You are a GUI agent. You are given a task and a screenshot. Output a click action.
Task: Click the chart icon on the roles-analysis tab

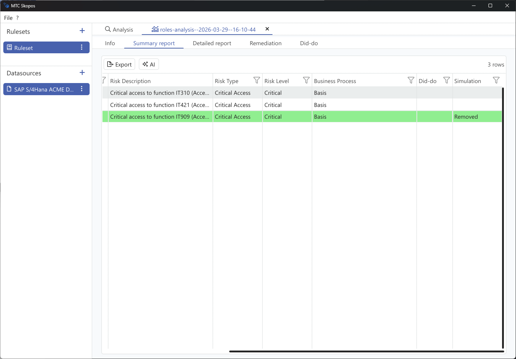pos(155,29)
